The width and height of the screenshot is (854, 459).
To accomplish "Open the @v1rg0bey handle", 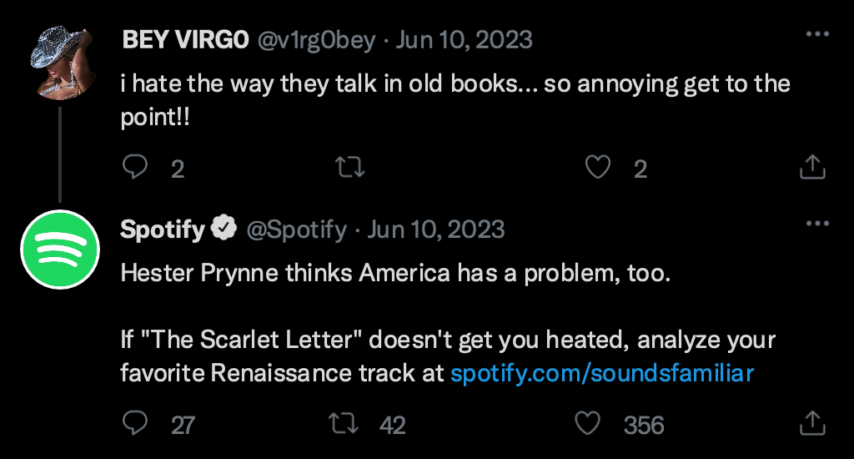I will pos(316,41).
